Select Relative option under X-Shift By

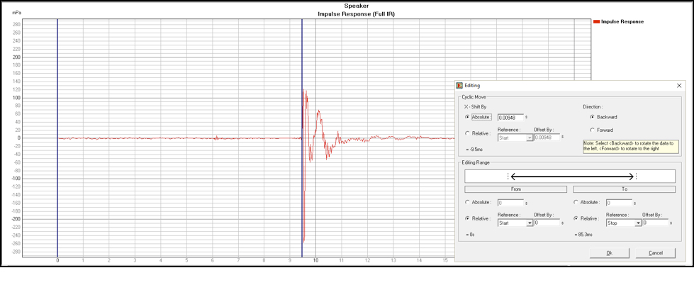(467, 133)
